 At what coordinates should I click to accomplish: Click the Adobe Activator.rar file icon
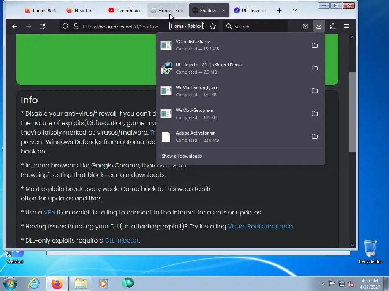click(x=166, y=136)
